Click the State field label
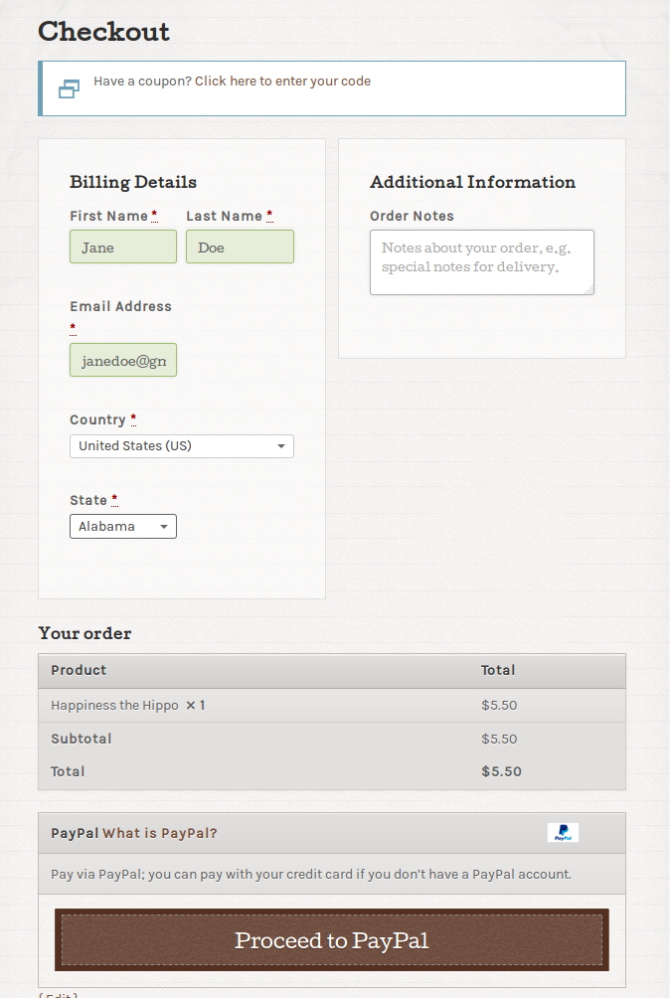This screenshot has width=670, height=998. pyautogui.click(x=88, y=500)
